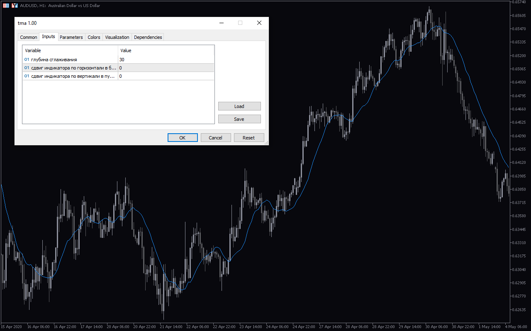Click the AUDUSD, H1 chart title text
The width and height of the screenshot is (531, 331).
coord(60,6)
